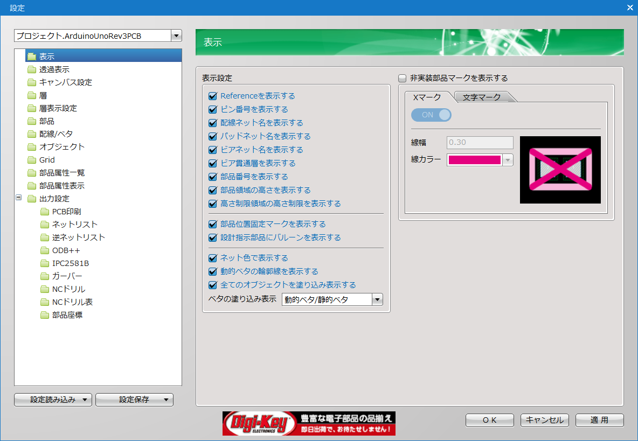
Task: Click the 配線/ベタ folder icon
Action: click(32, 134)
